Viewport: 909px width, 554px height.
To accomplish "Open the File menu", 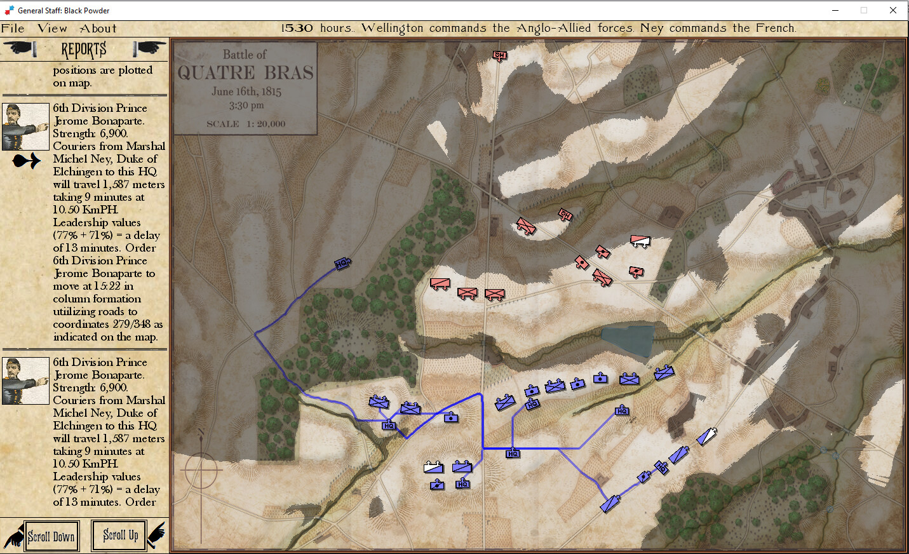I will click(13, 28).
